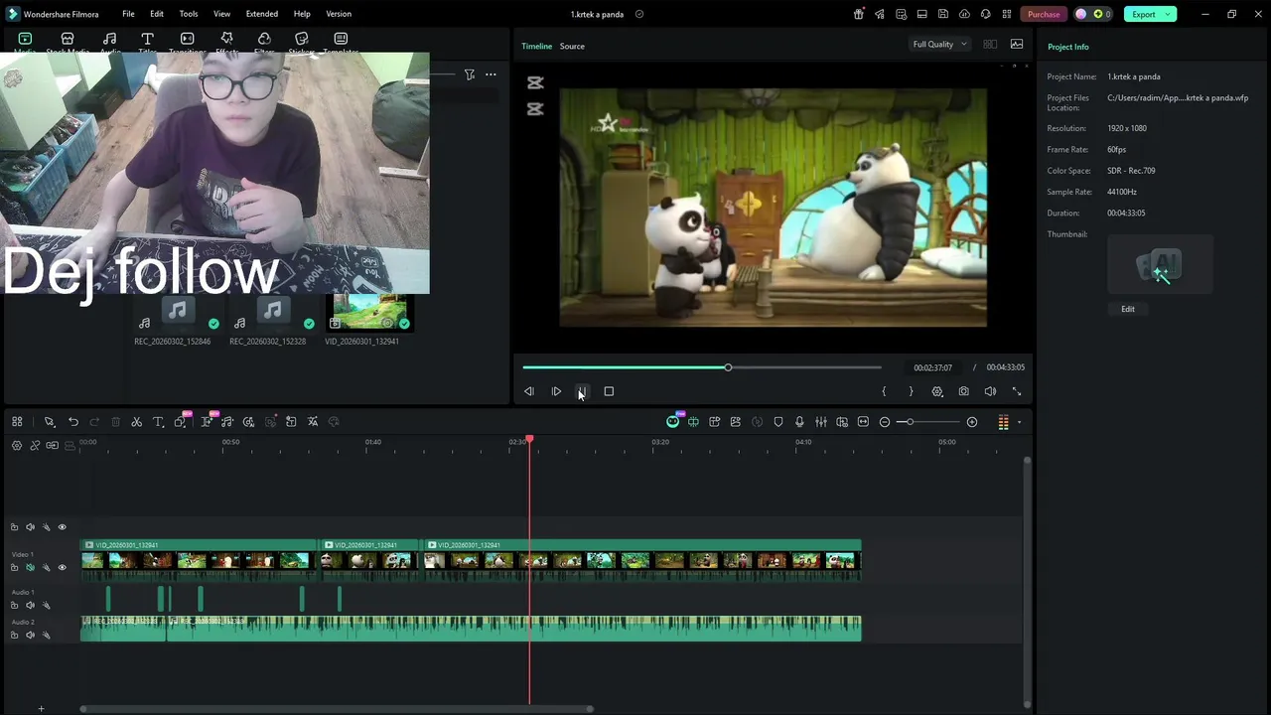Open the Version menu
Viewport: 1271px width, 715px height.
339,14
